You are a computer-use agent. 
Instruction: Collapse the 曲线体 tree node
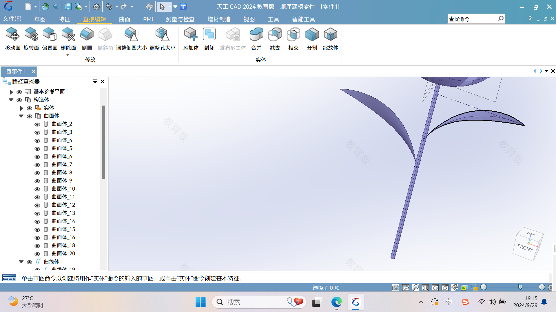[x=21, y=262]
